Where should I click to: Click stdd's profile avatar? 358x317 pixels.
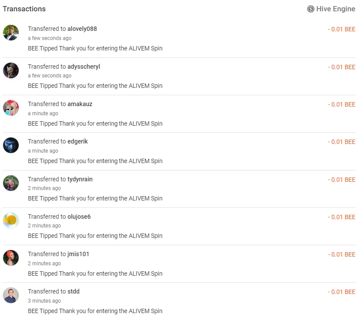coord(11,295)
